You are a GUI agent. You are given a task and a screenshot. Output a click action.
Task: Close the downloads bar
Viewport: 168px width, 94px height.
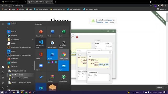[166, 88]
